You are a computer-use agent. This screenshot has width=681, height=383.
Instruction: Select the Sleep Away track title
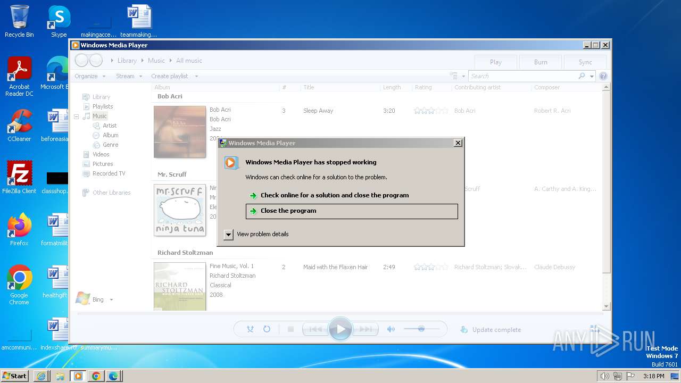coord(318,111)
